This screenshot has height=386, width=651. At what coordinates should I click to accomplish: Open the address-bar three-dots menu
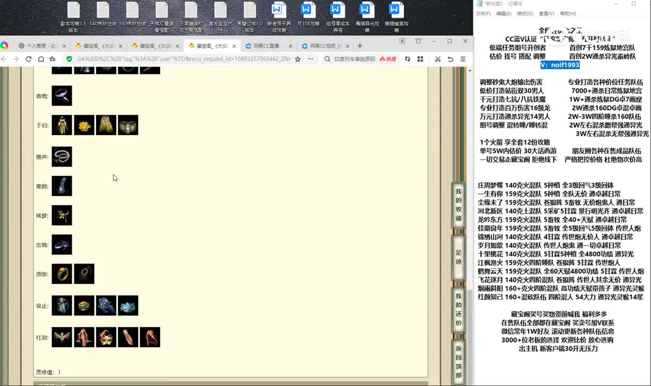[x=309, y=59]
